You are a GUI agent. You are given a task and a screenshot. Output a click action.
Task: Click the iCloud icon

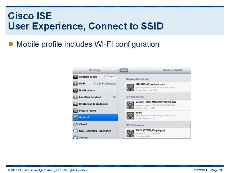click(x=75, y=124)
